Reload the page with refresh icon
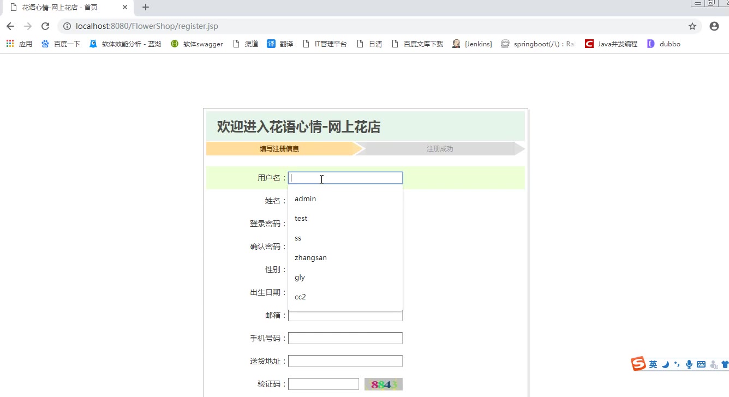This screenshot has height=397, width=729. [x=45, y=26]
